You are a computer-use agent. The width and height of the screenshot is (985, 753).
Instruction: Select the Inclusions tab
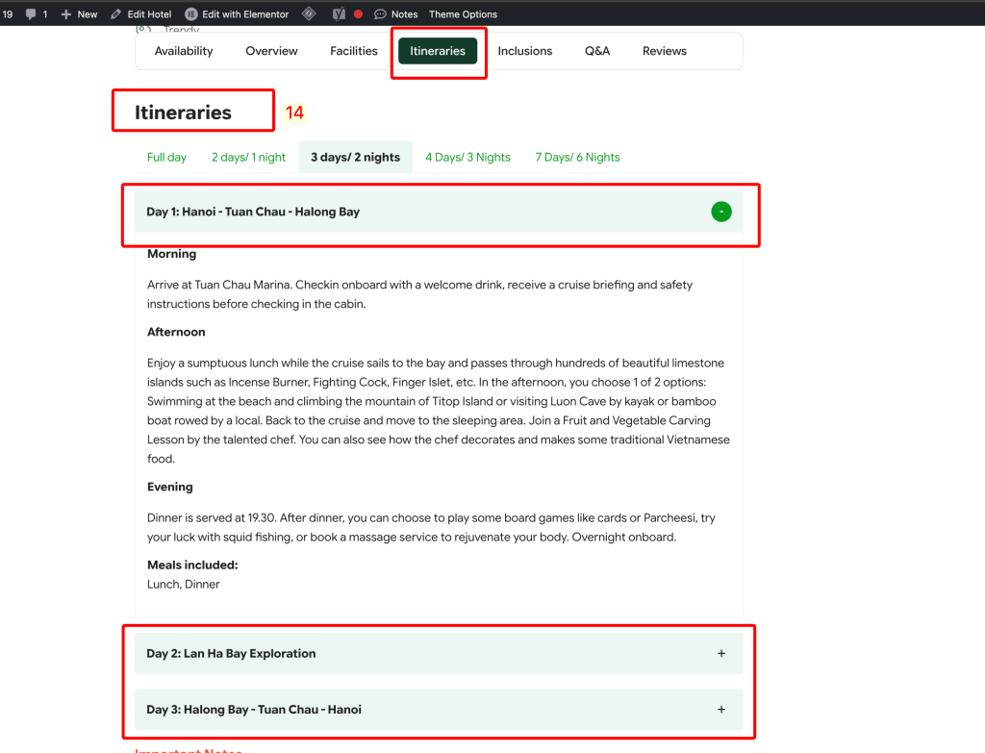tap(525, 51)
